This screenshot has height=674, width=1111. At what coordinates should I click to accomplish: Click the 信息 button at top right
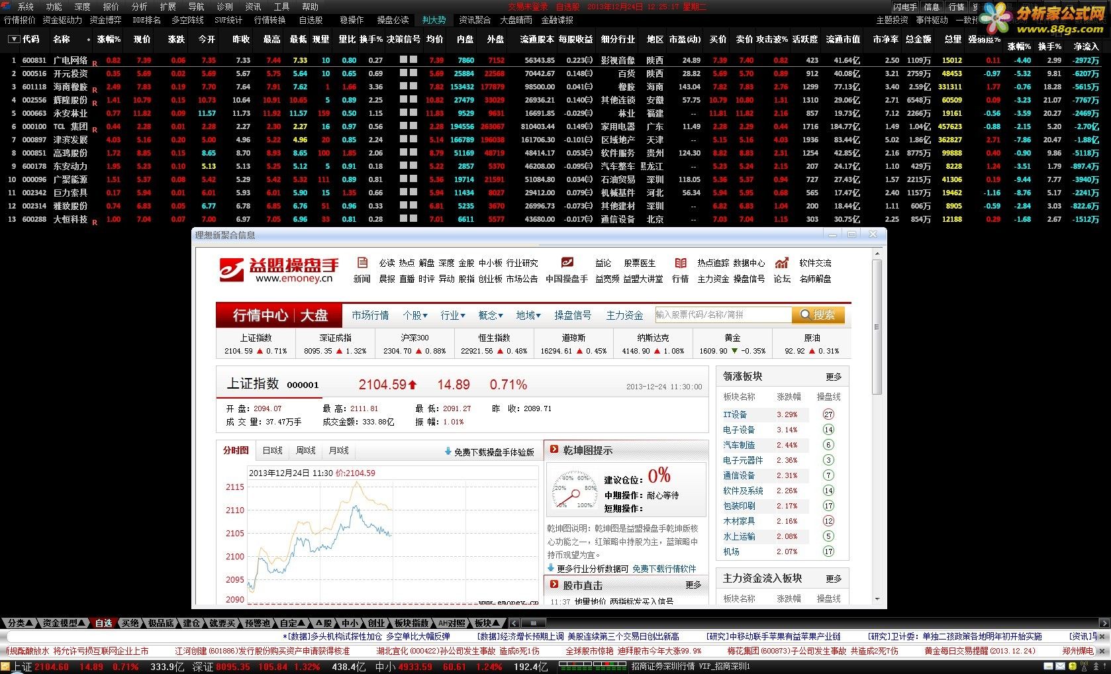pos(932,7)
